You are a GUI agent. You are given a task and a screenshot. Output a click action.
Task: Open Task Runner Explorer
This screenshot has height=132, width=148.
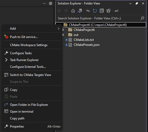tap(32, 60)
